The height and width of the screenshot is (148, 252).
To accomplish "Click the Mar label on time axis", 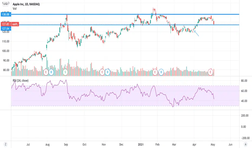I will (174, 145).
